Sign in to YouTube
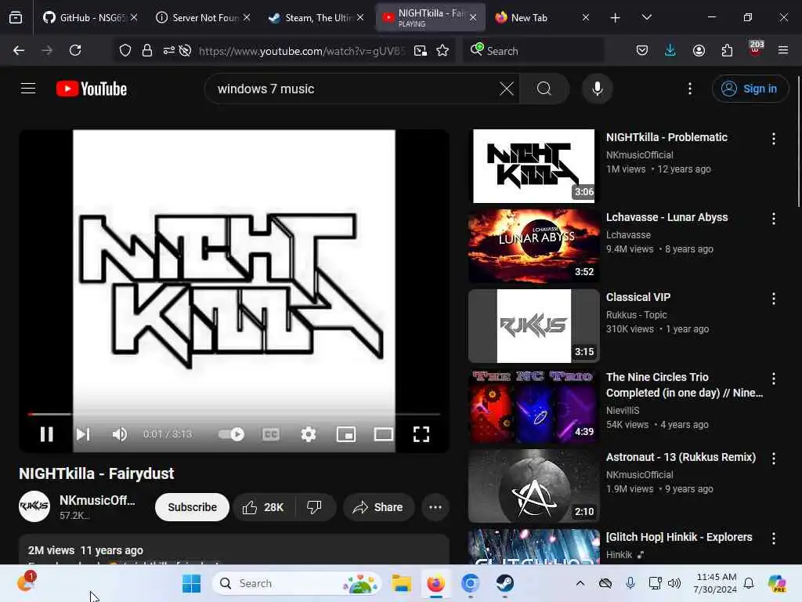The height and width of the screenshot is (602, 802). [750, 89]
